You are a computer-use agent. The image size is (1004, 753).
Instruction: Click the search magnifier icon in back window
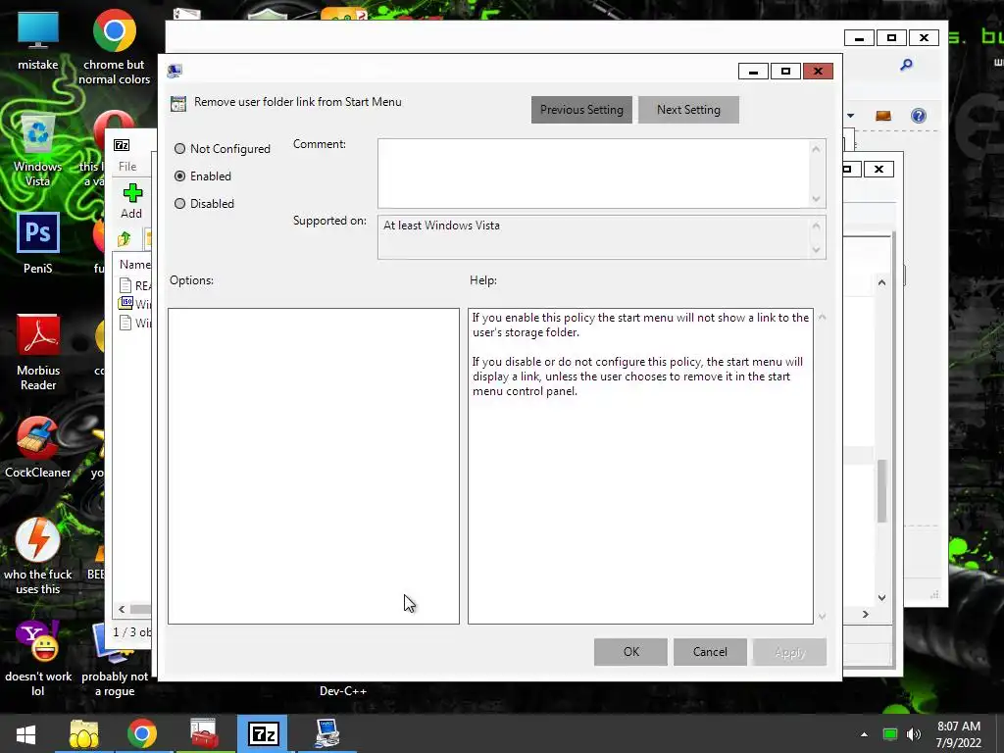tap(906, 65)
